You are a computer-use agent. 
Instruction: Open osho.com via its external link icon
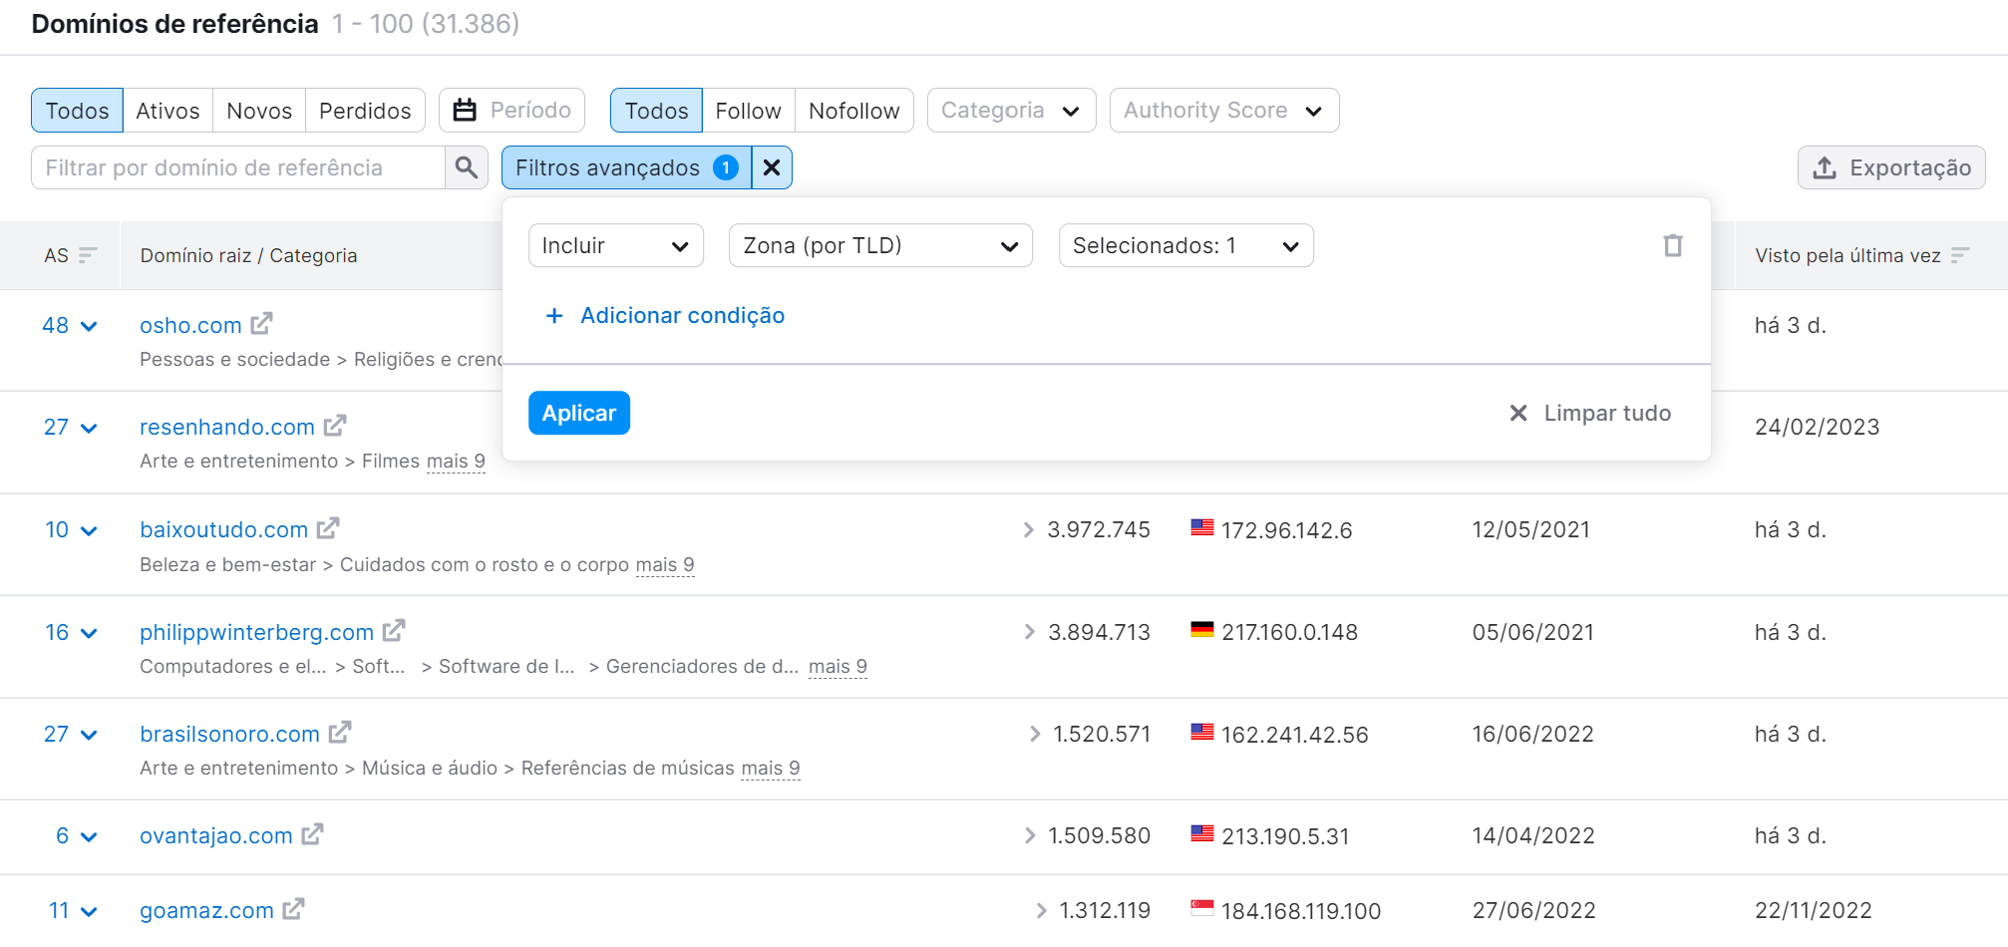(x=261, y=323)
